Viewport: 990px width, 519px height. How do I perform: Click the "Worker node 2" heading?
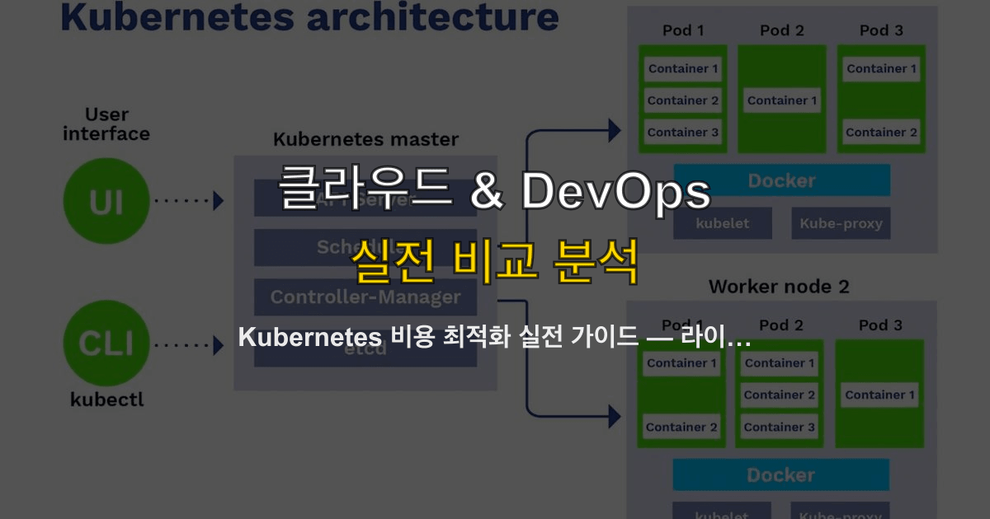[779, 287]
